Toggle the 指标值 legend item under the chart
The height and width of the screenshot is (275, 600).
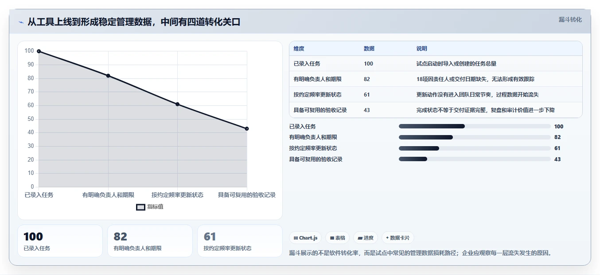point(149,207)
